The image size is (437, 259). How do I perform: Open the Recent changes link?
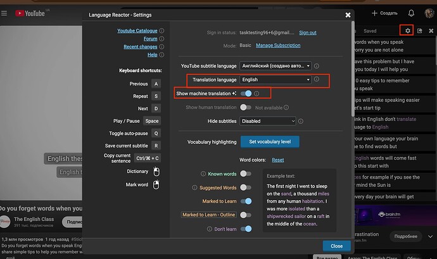[141, 47]
